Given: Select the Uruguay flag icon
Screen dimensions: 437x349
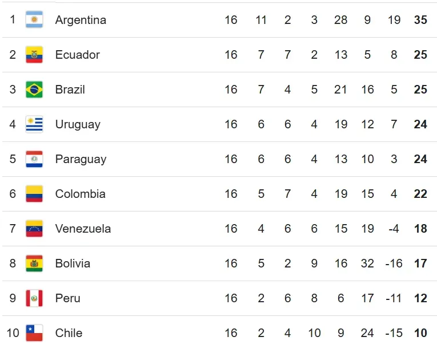Looking at the screenshot, I should 34,124.
